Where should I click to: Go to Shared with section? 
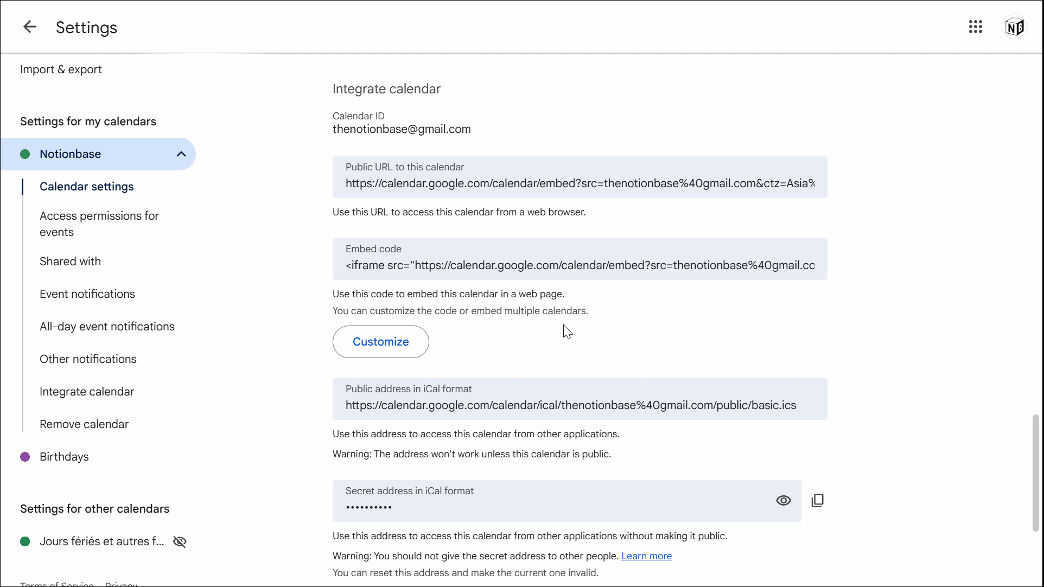pos(70,261)
